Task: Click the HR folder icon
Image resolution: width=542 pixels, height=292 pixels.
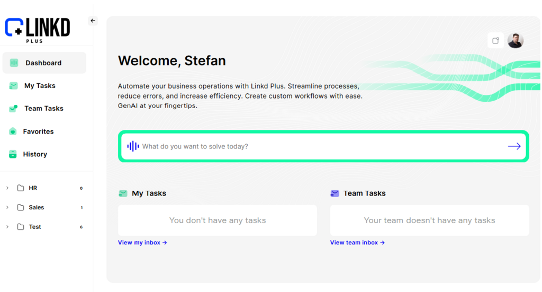Action: point(21,188)
